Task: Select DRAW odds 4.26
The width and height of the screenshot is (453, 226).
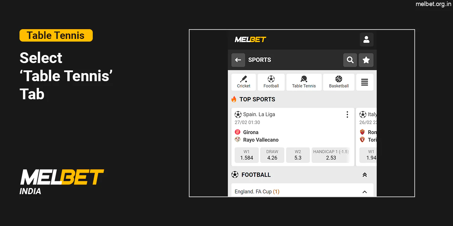Action: click(272, 155)
